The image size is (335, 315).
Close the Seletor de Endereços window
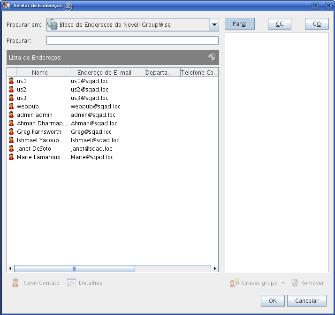click(x=328, y=5)
